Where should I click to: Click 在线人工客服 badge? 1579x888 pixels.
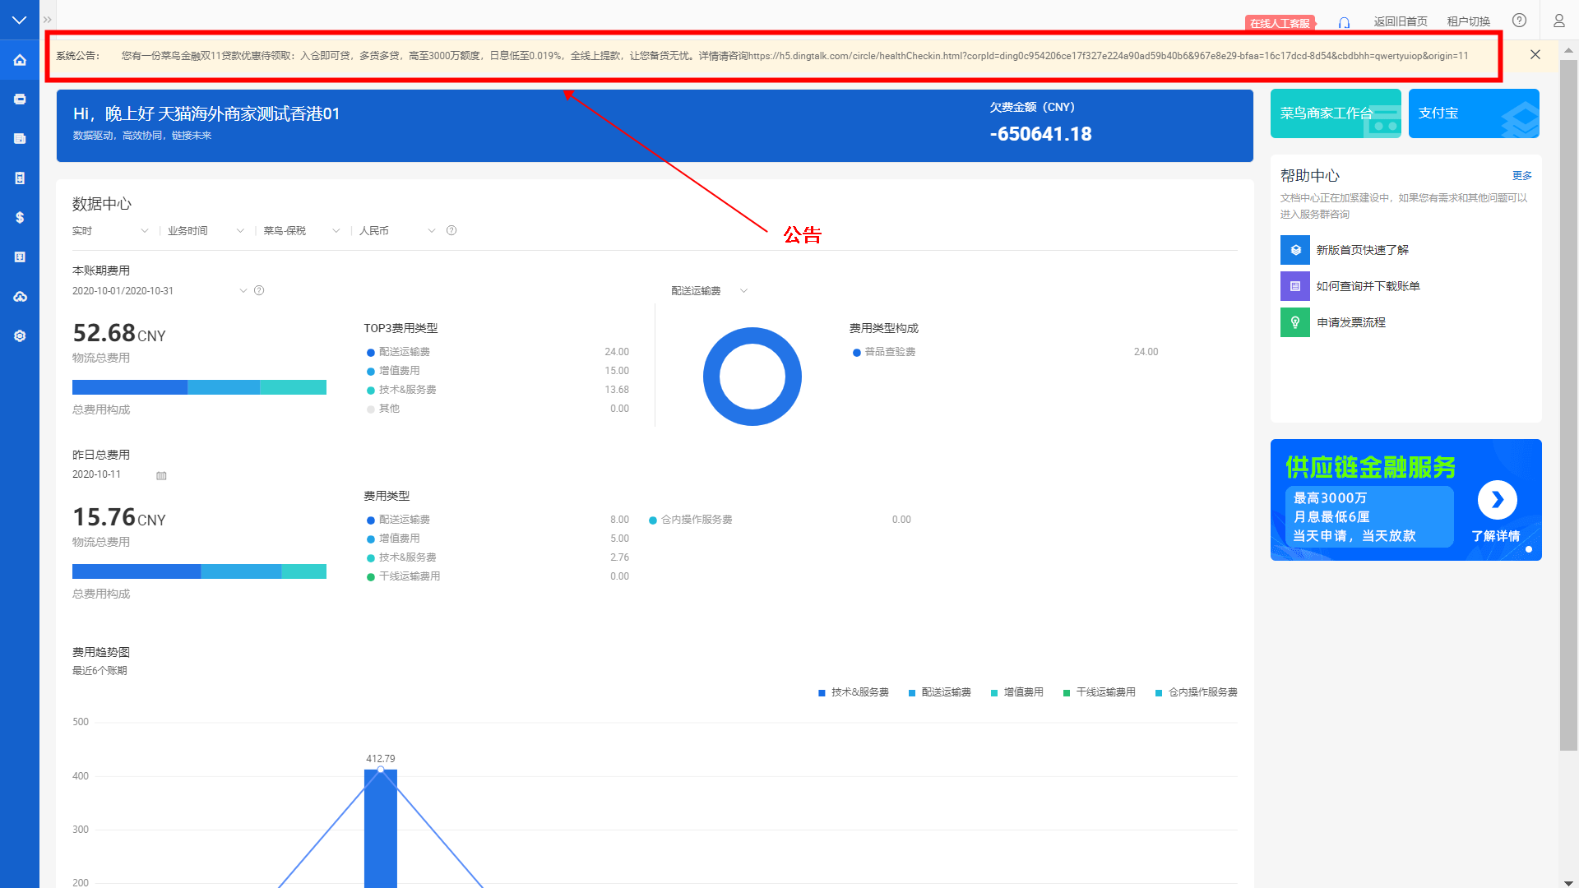tap(1280, 23)
